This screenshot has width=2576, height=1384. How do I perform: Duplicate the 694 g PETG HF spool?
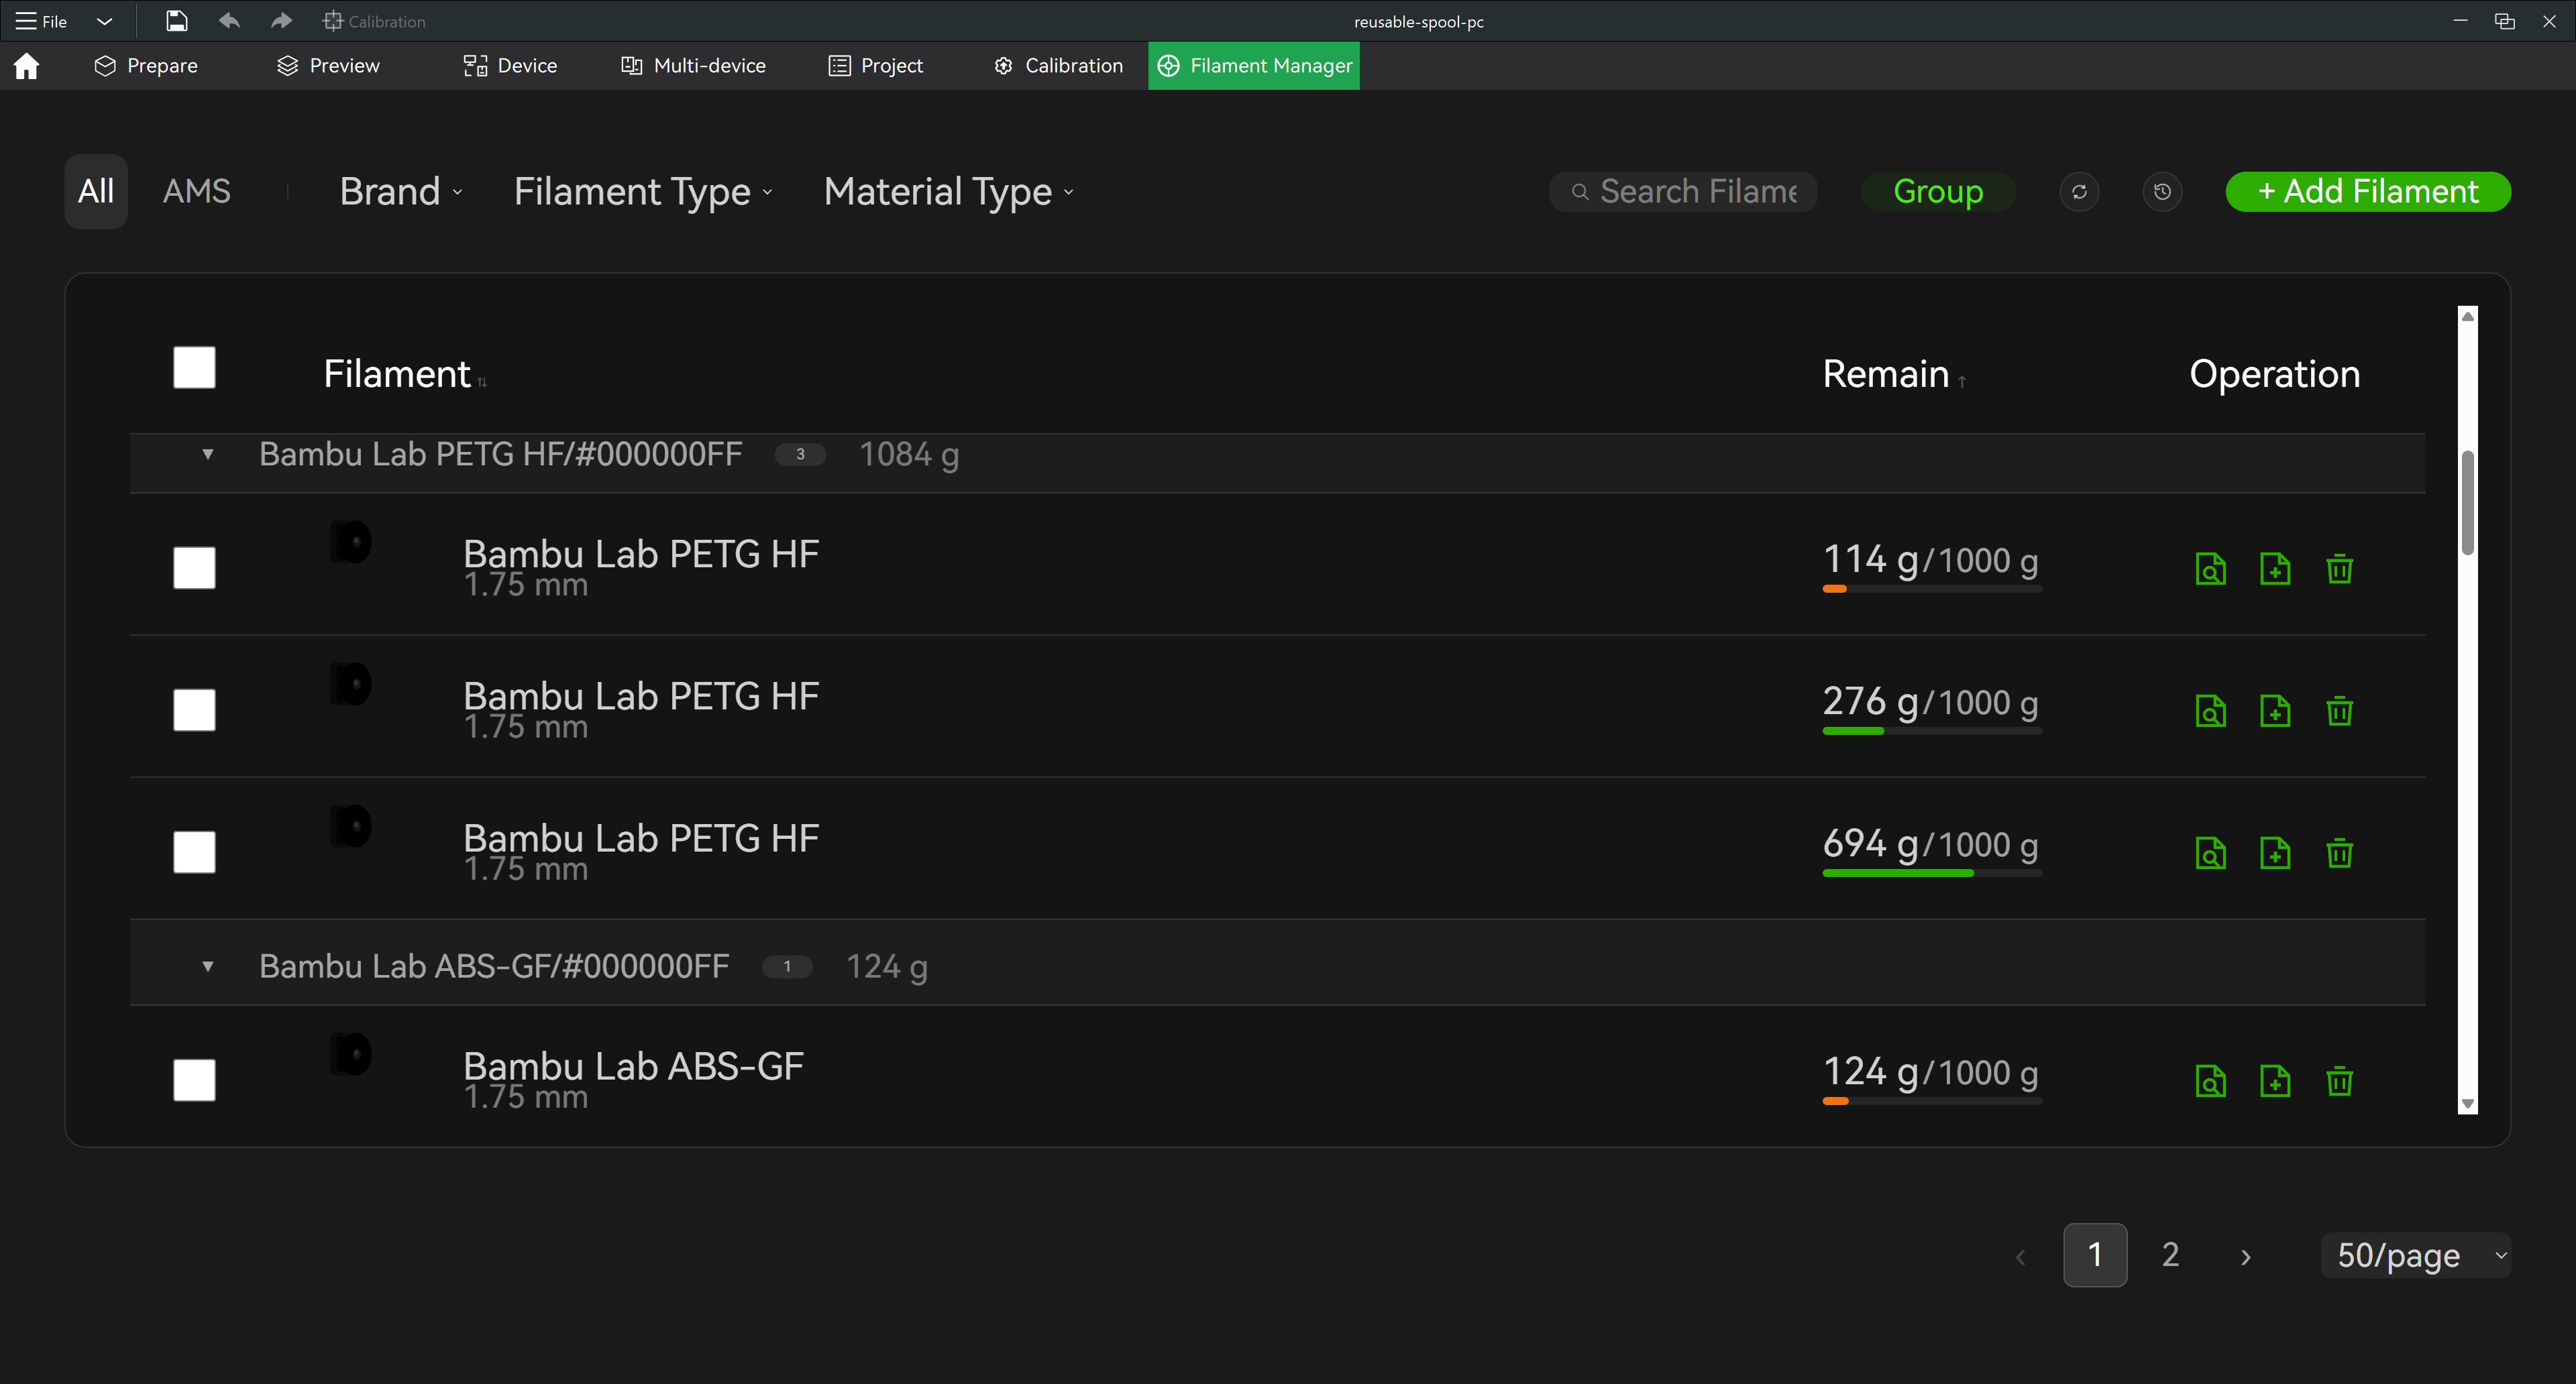(x=2275, y=852)
